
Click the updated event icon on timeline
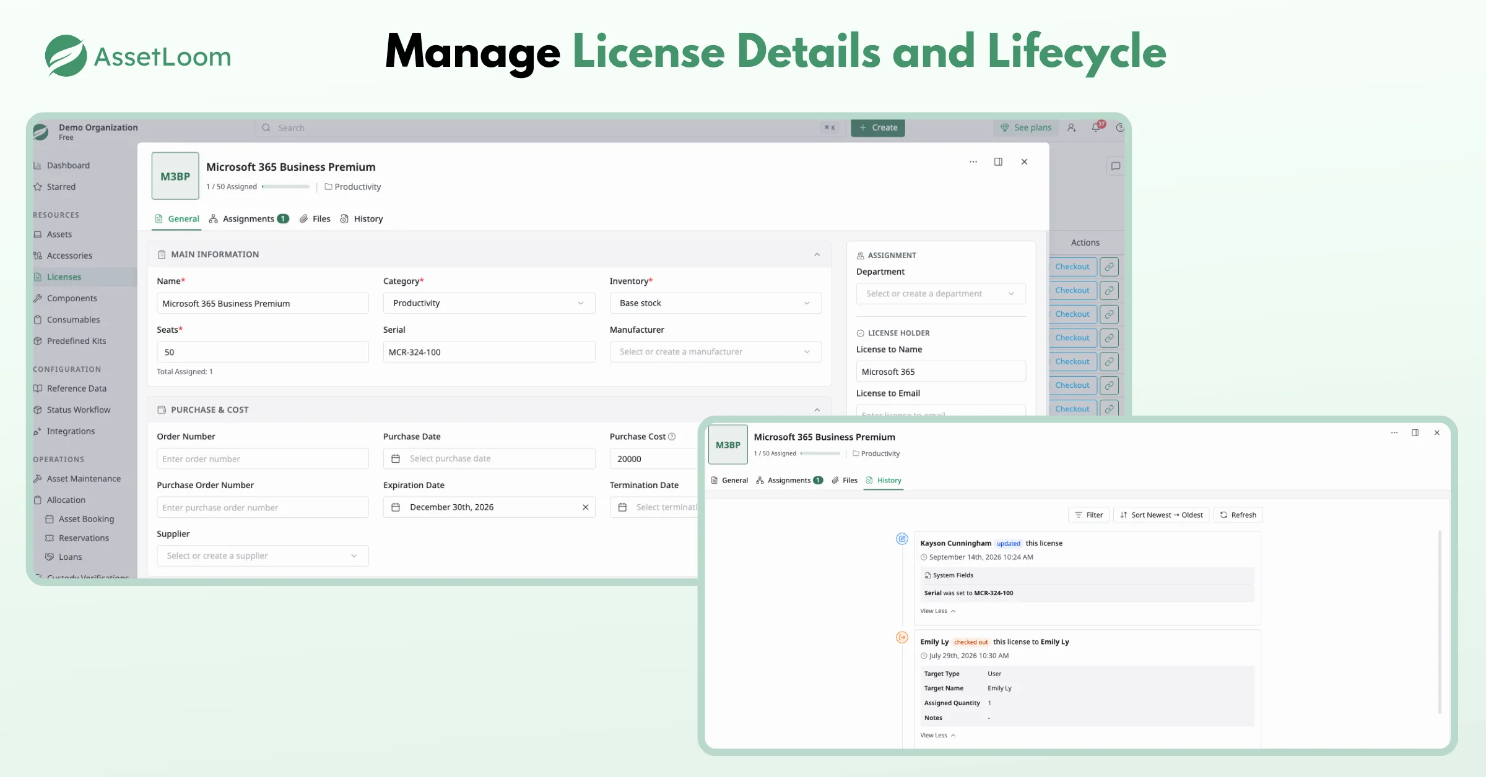tap(902, 539)
